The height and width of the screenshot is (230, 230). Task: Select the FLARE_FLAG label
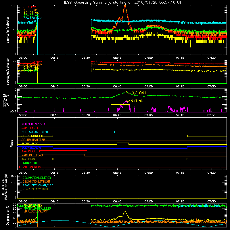pos(30,143)
